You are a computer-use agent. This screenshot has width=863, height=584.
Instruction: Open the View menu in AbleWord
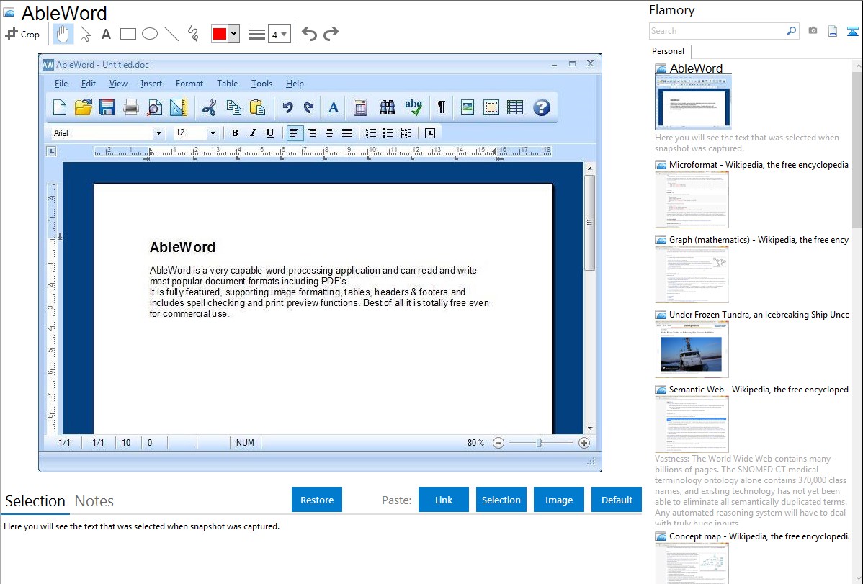coord(118,84)
